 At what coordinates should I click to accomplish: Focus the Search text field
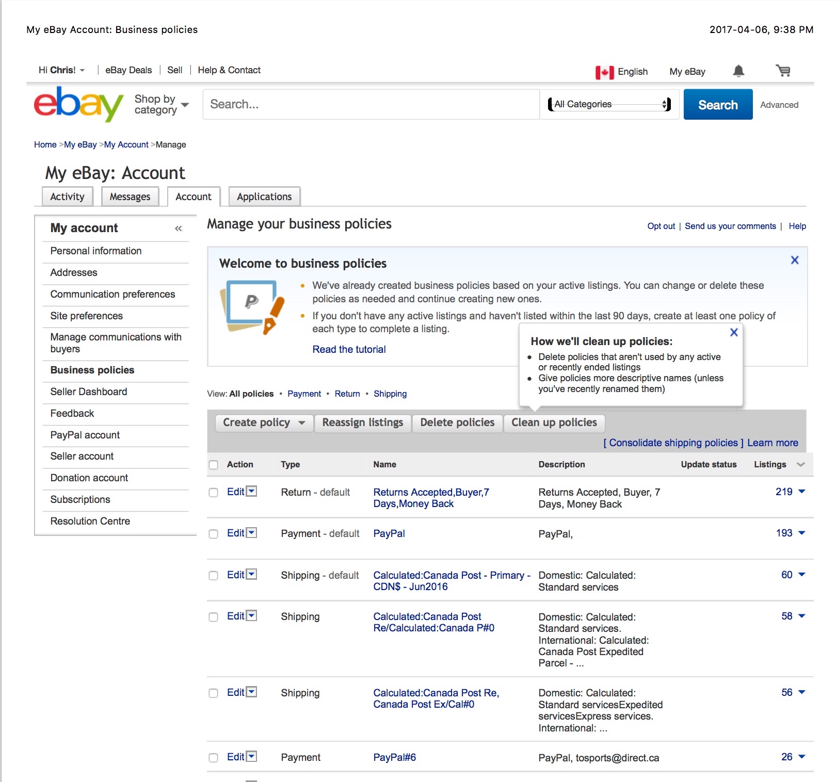371,104
